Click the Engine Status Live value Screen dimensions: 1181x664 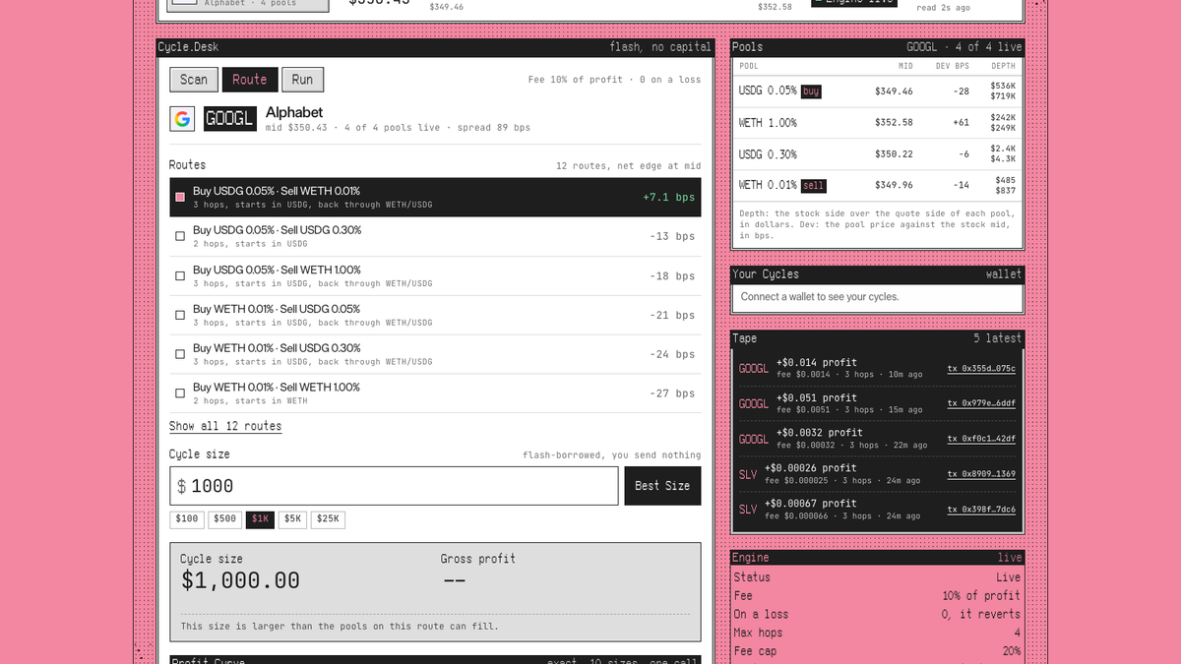click(x=1008, y=577)
